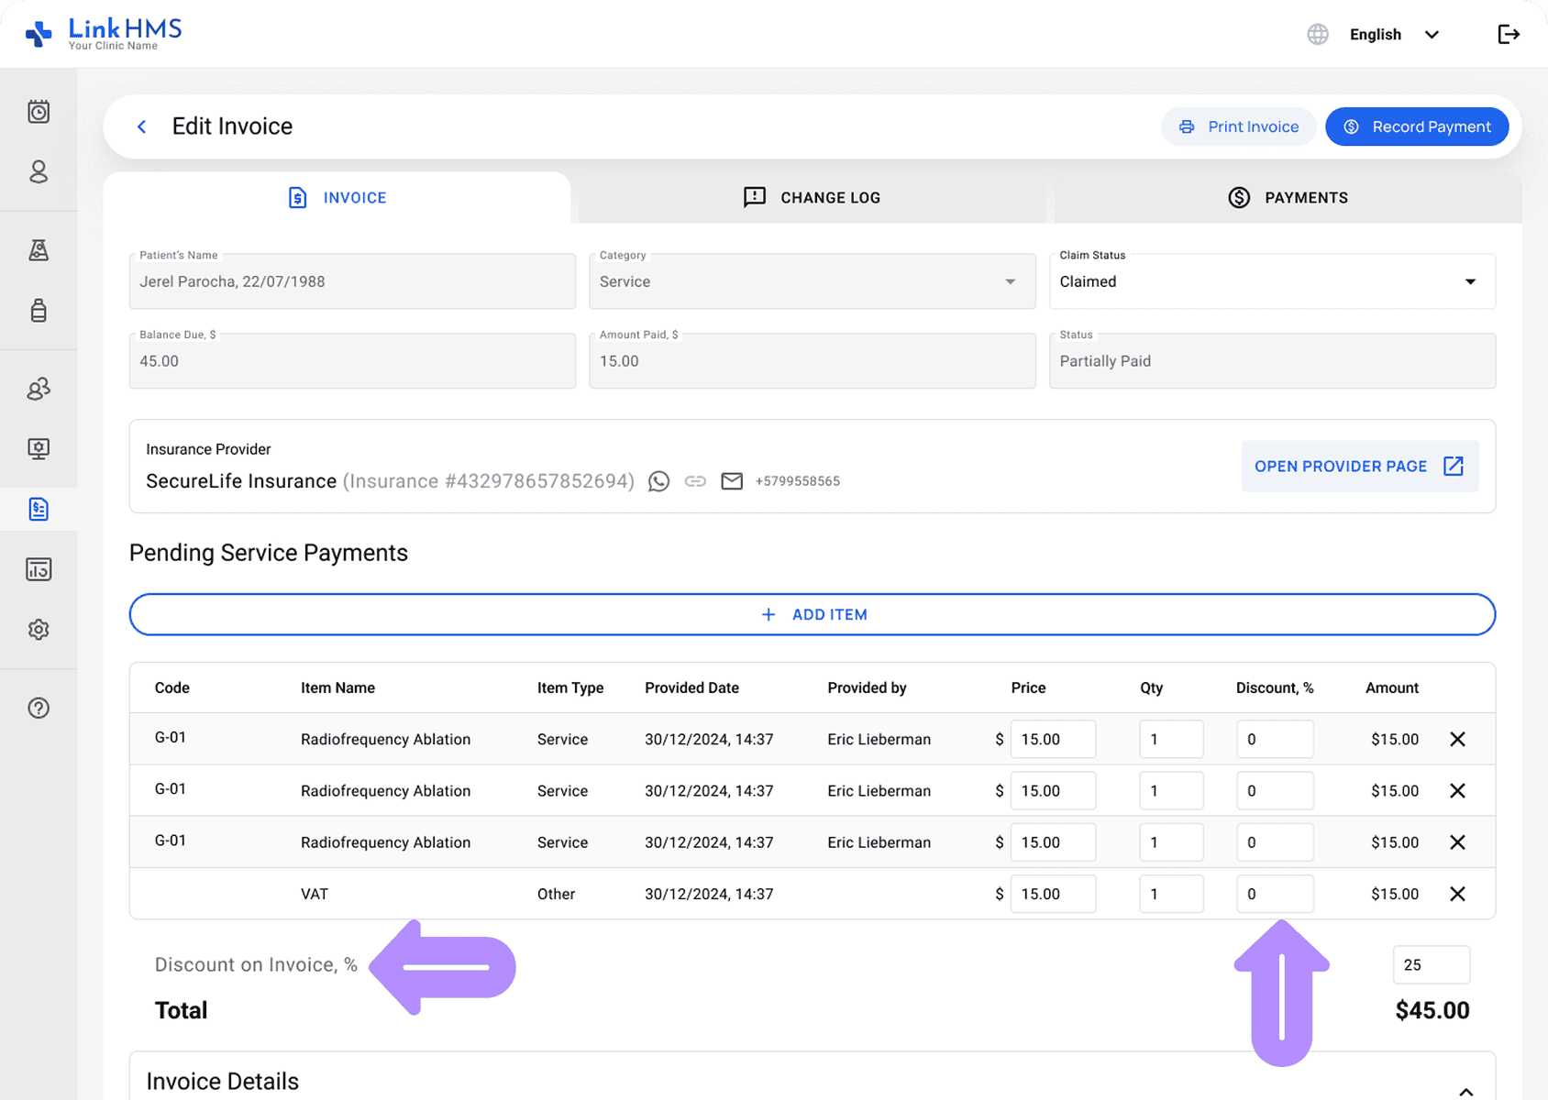Click the total amount $45.00
Screen dimensions: 1548x1100
point(1432,1010)
